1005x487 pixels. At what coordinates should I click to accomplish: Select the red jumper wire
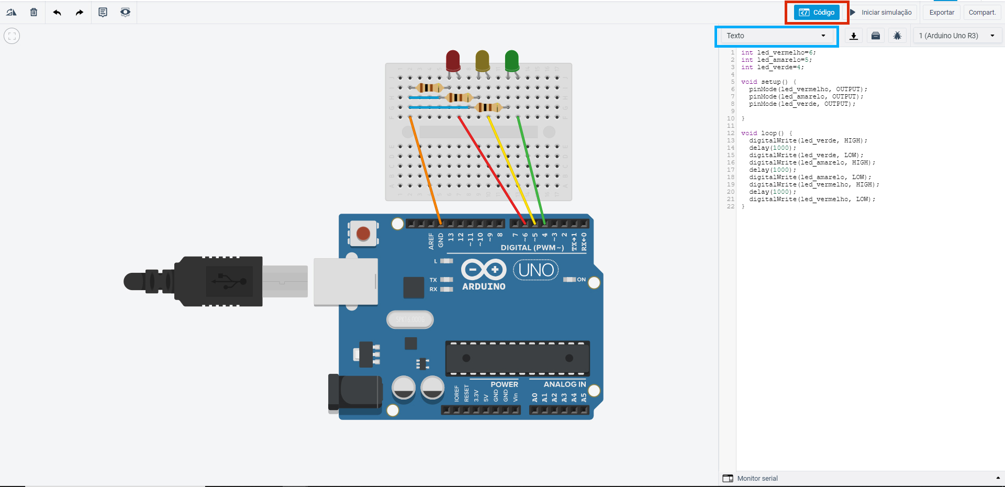pos(492,170)
